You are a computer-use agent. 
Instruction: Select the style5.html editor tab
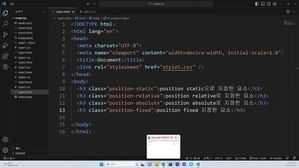click(x=63, y=12)
